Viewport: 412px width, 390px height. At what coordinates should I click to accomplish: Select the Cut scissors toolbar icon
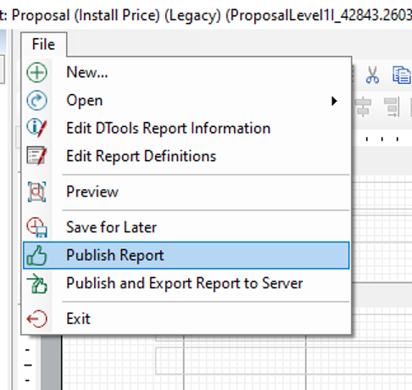372,75
